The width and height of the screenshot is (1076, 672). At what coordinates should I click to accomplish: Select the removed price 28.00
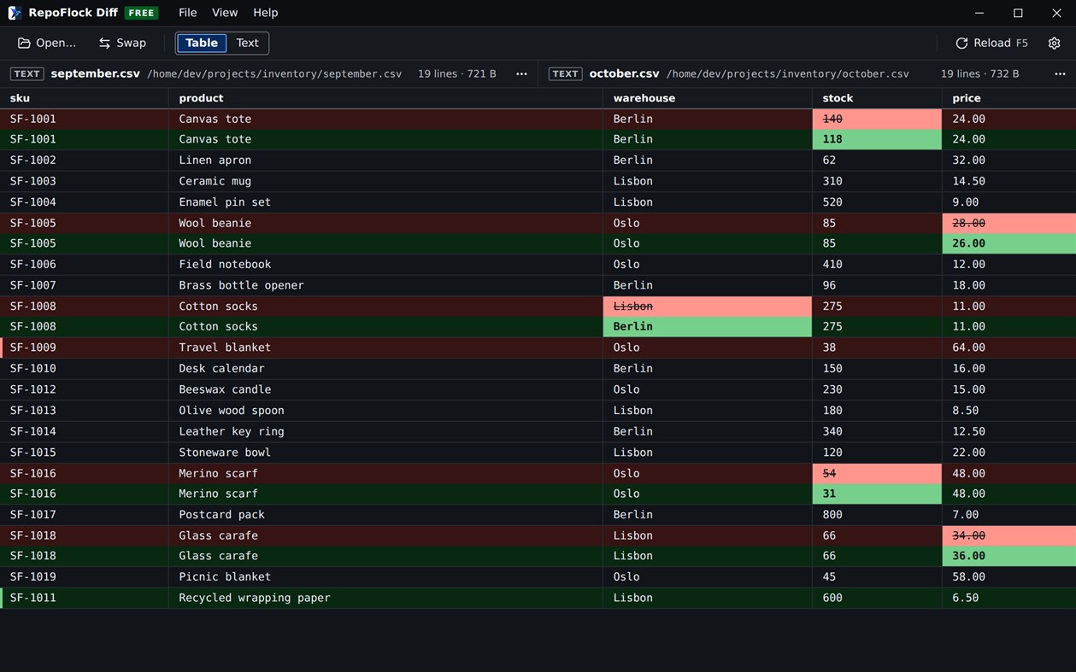[1009, 223]
